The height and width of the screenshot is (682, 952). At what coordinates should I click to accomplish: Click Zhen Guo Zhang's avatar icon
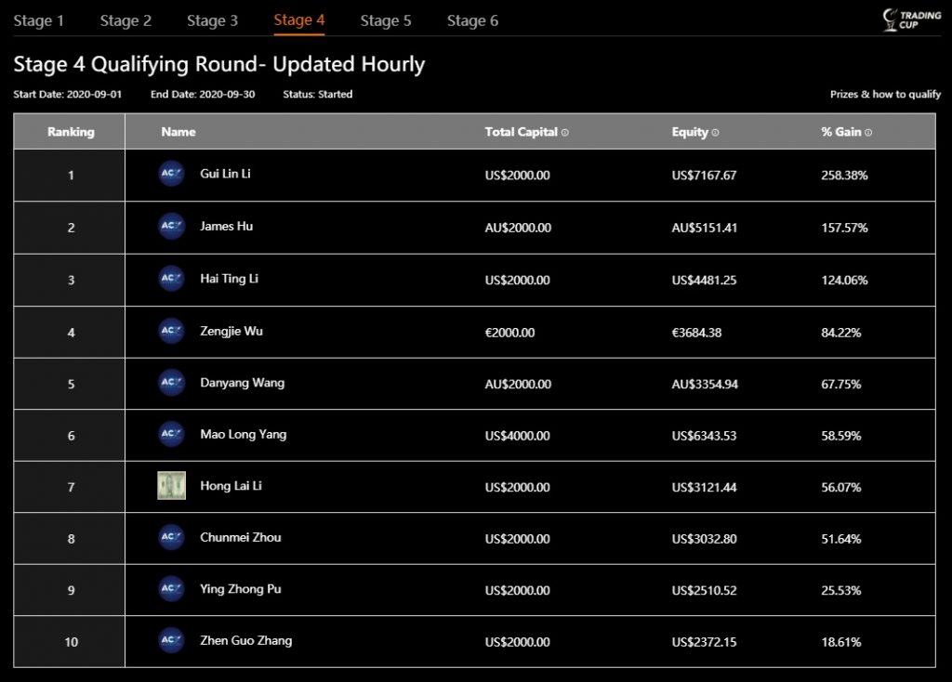point(171,640)
